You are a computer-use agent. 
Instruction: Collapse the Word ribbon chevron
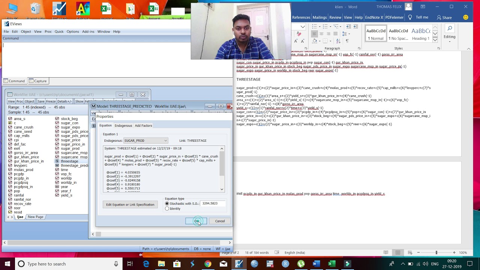(x=469, y=49)
